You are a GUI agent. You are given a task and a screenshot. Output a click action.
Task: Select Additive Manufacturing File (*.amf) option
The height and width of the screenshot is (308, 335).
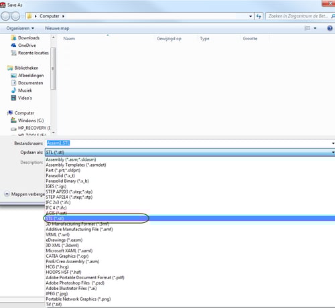tap(79, 229)
